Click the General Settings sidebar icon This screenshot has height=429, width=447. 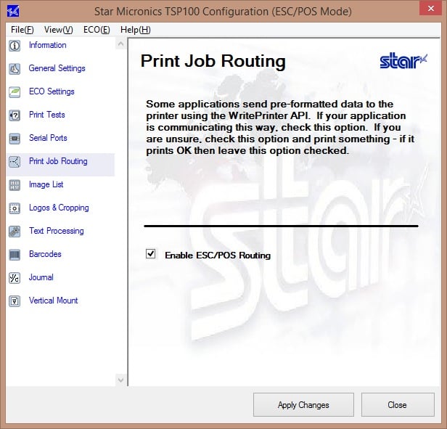click(x=15, y=69)
